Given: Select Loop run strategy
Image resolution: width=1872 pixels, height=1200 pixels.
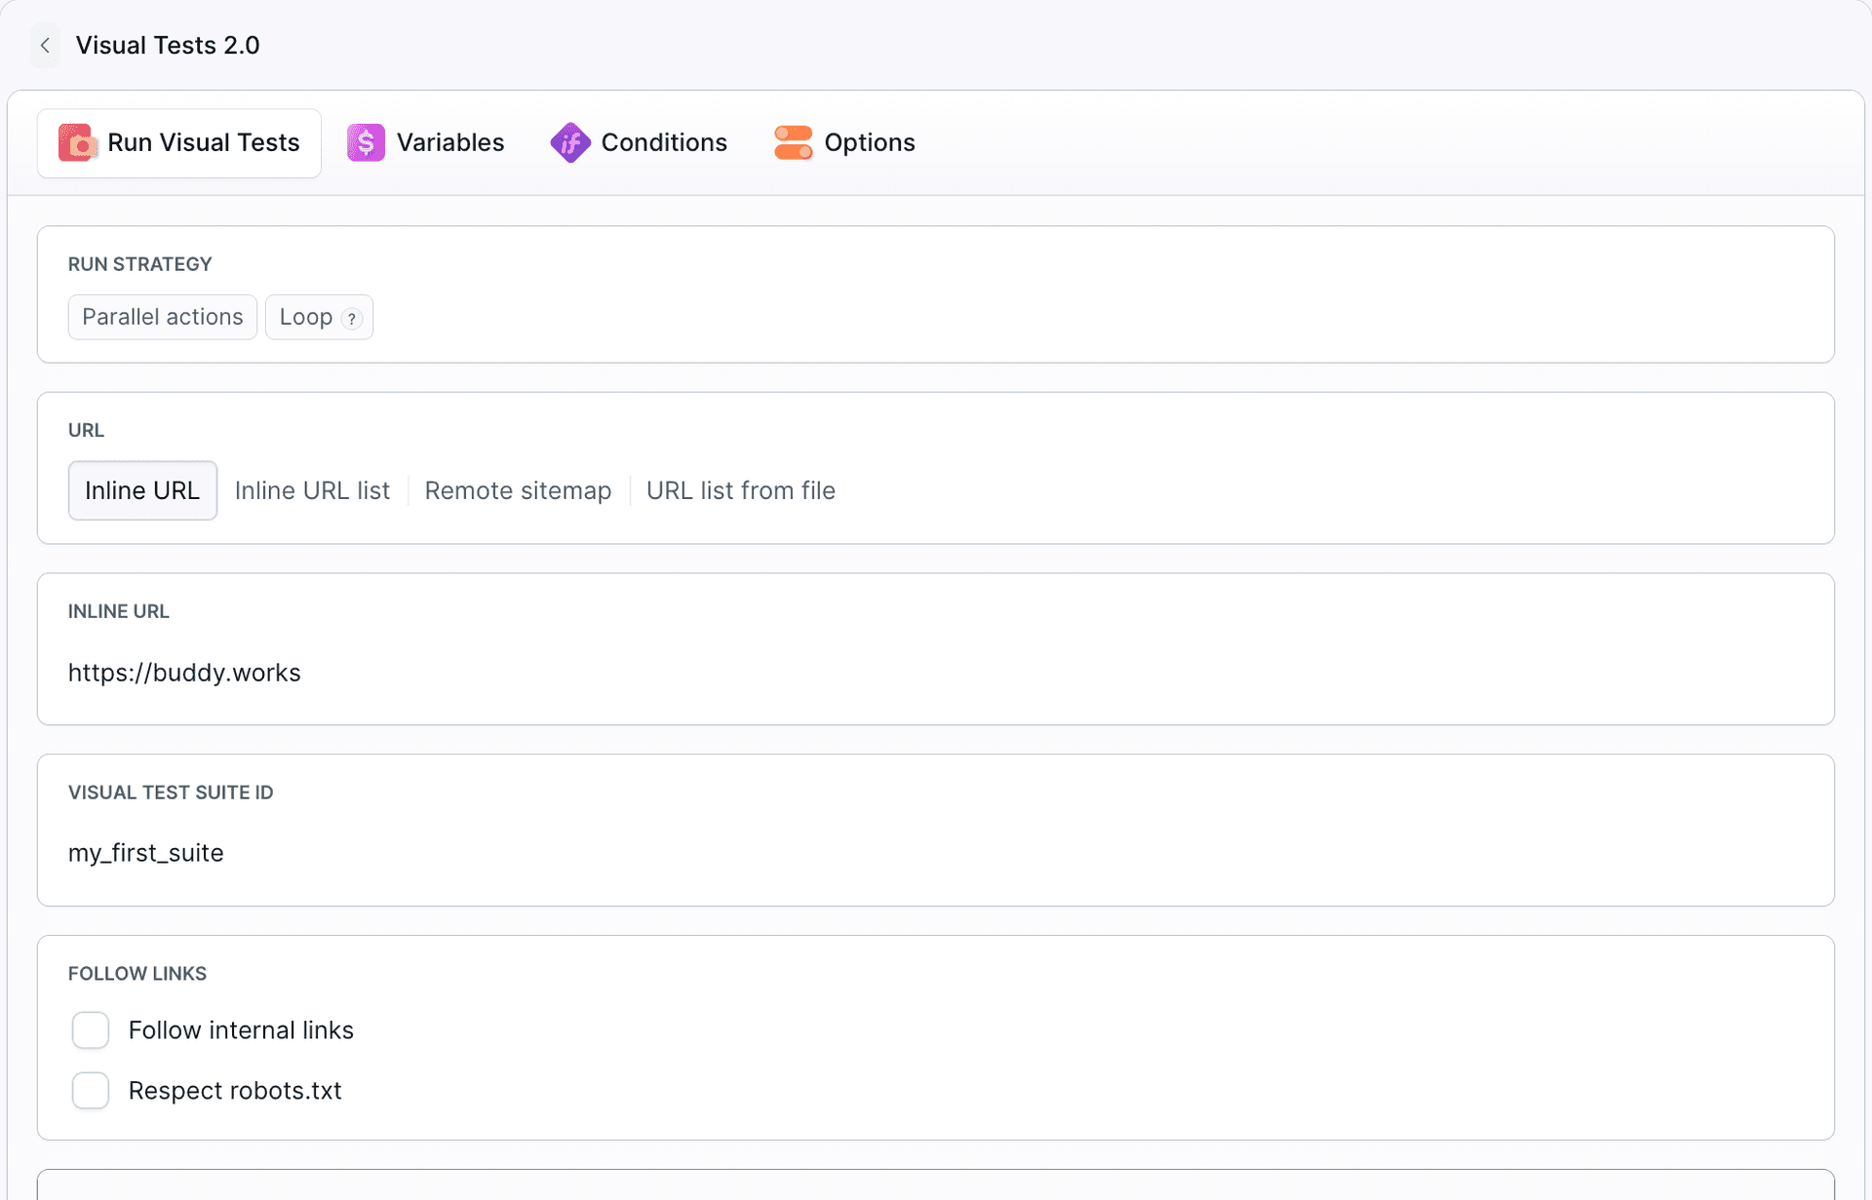Looking at the screenshot, I should 319,317.
